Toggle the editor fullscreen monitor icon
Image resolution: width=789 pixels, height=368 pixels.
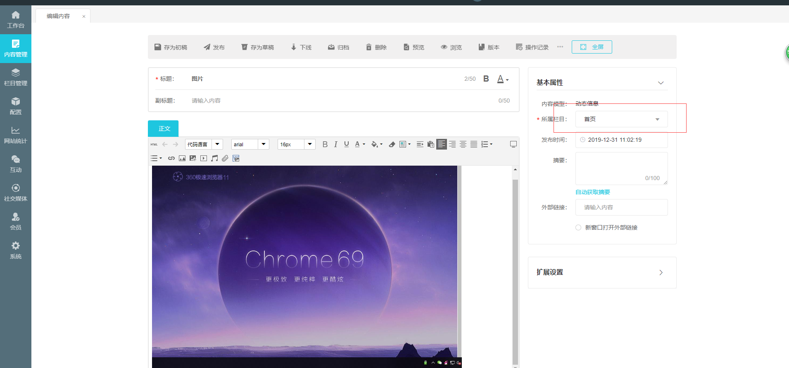pyautogui.click(x=513, y=144)
